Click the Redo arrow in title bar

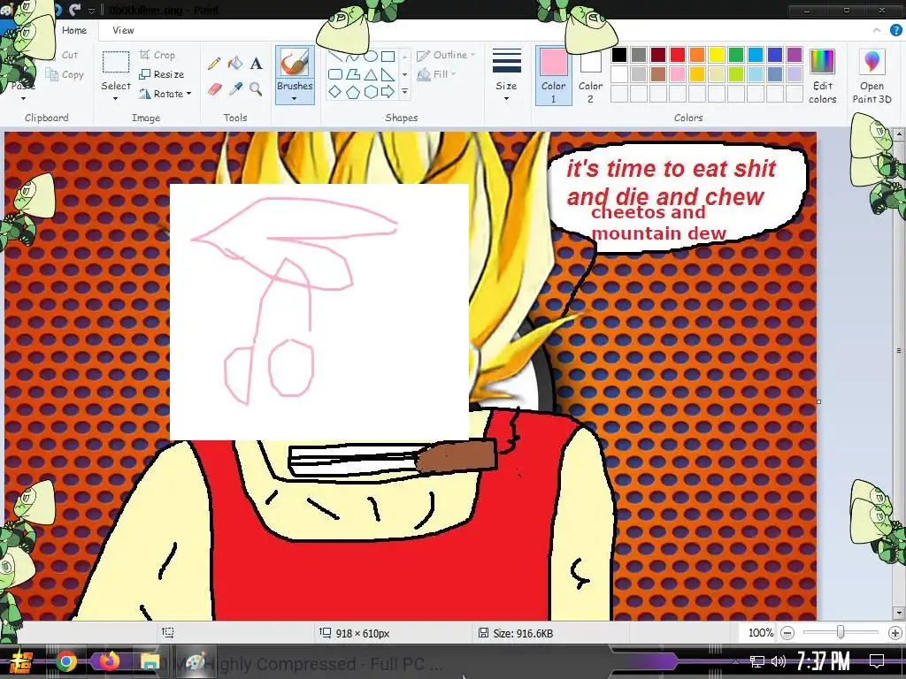click(x=74, y=10)
